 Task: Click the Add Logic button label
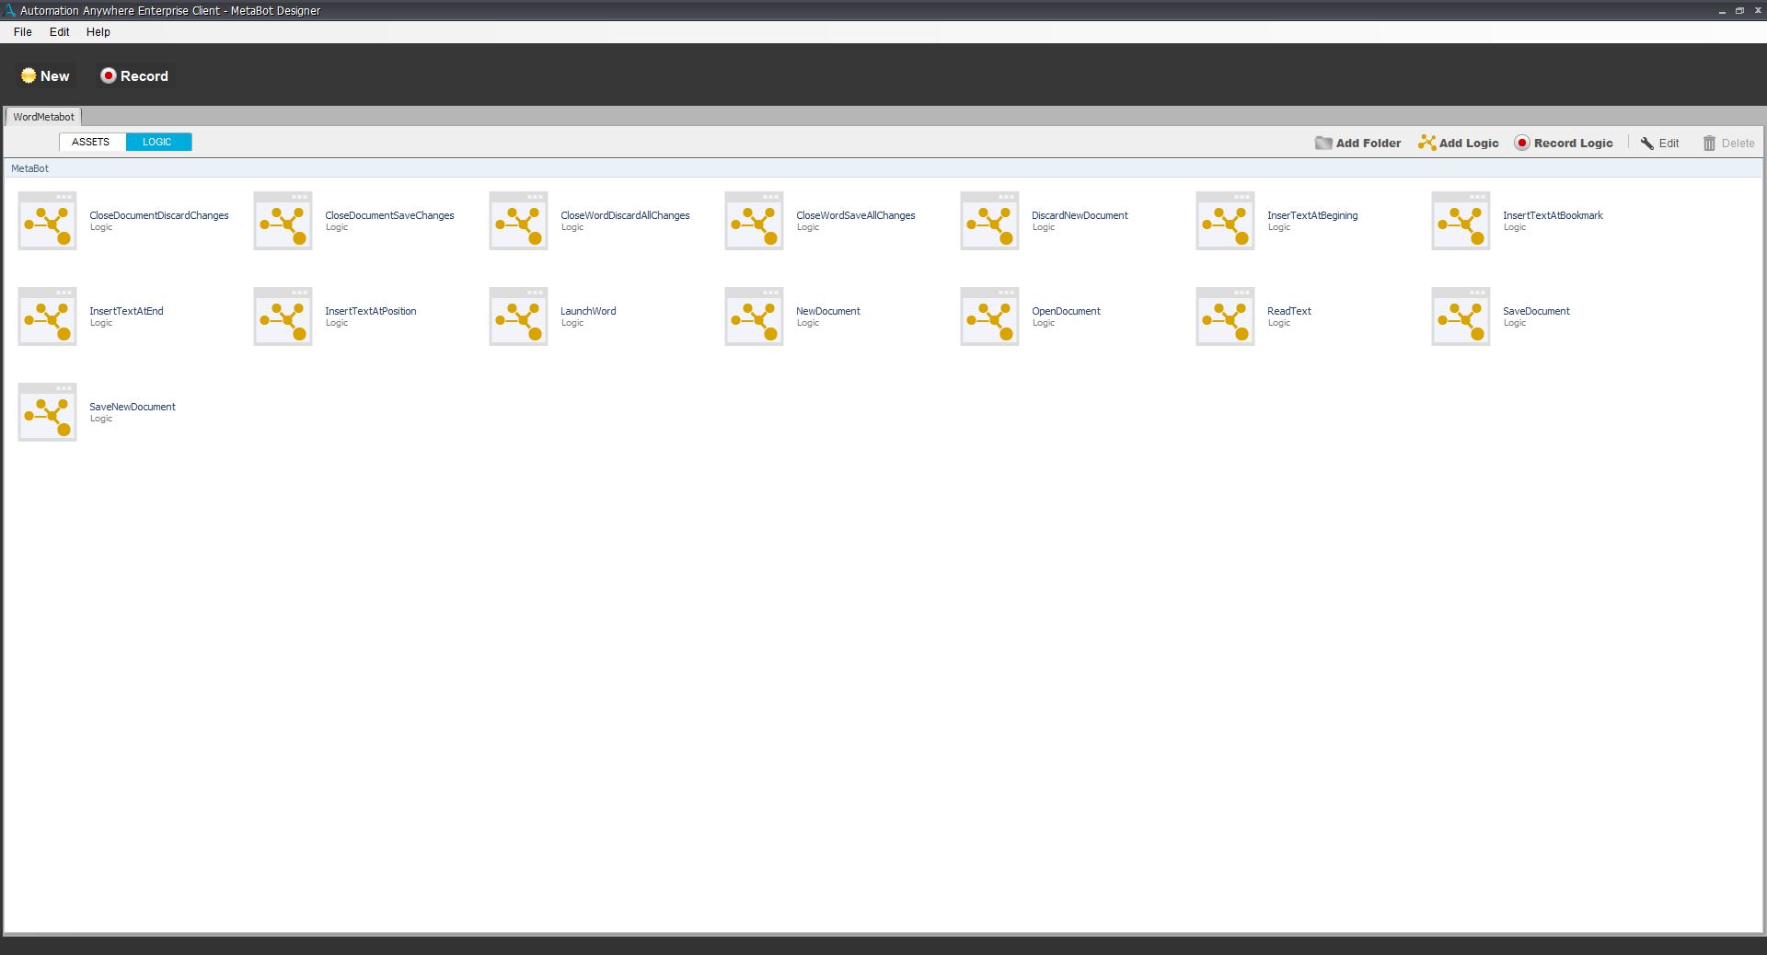[x=1469, y=143]
